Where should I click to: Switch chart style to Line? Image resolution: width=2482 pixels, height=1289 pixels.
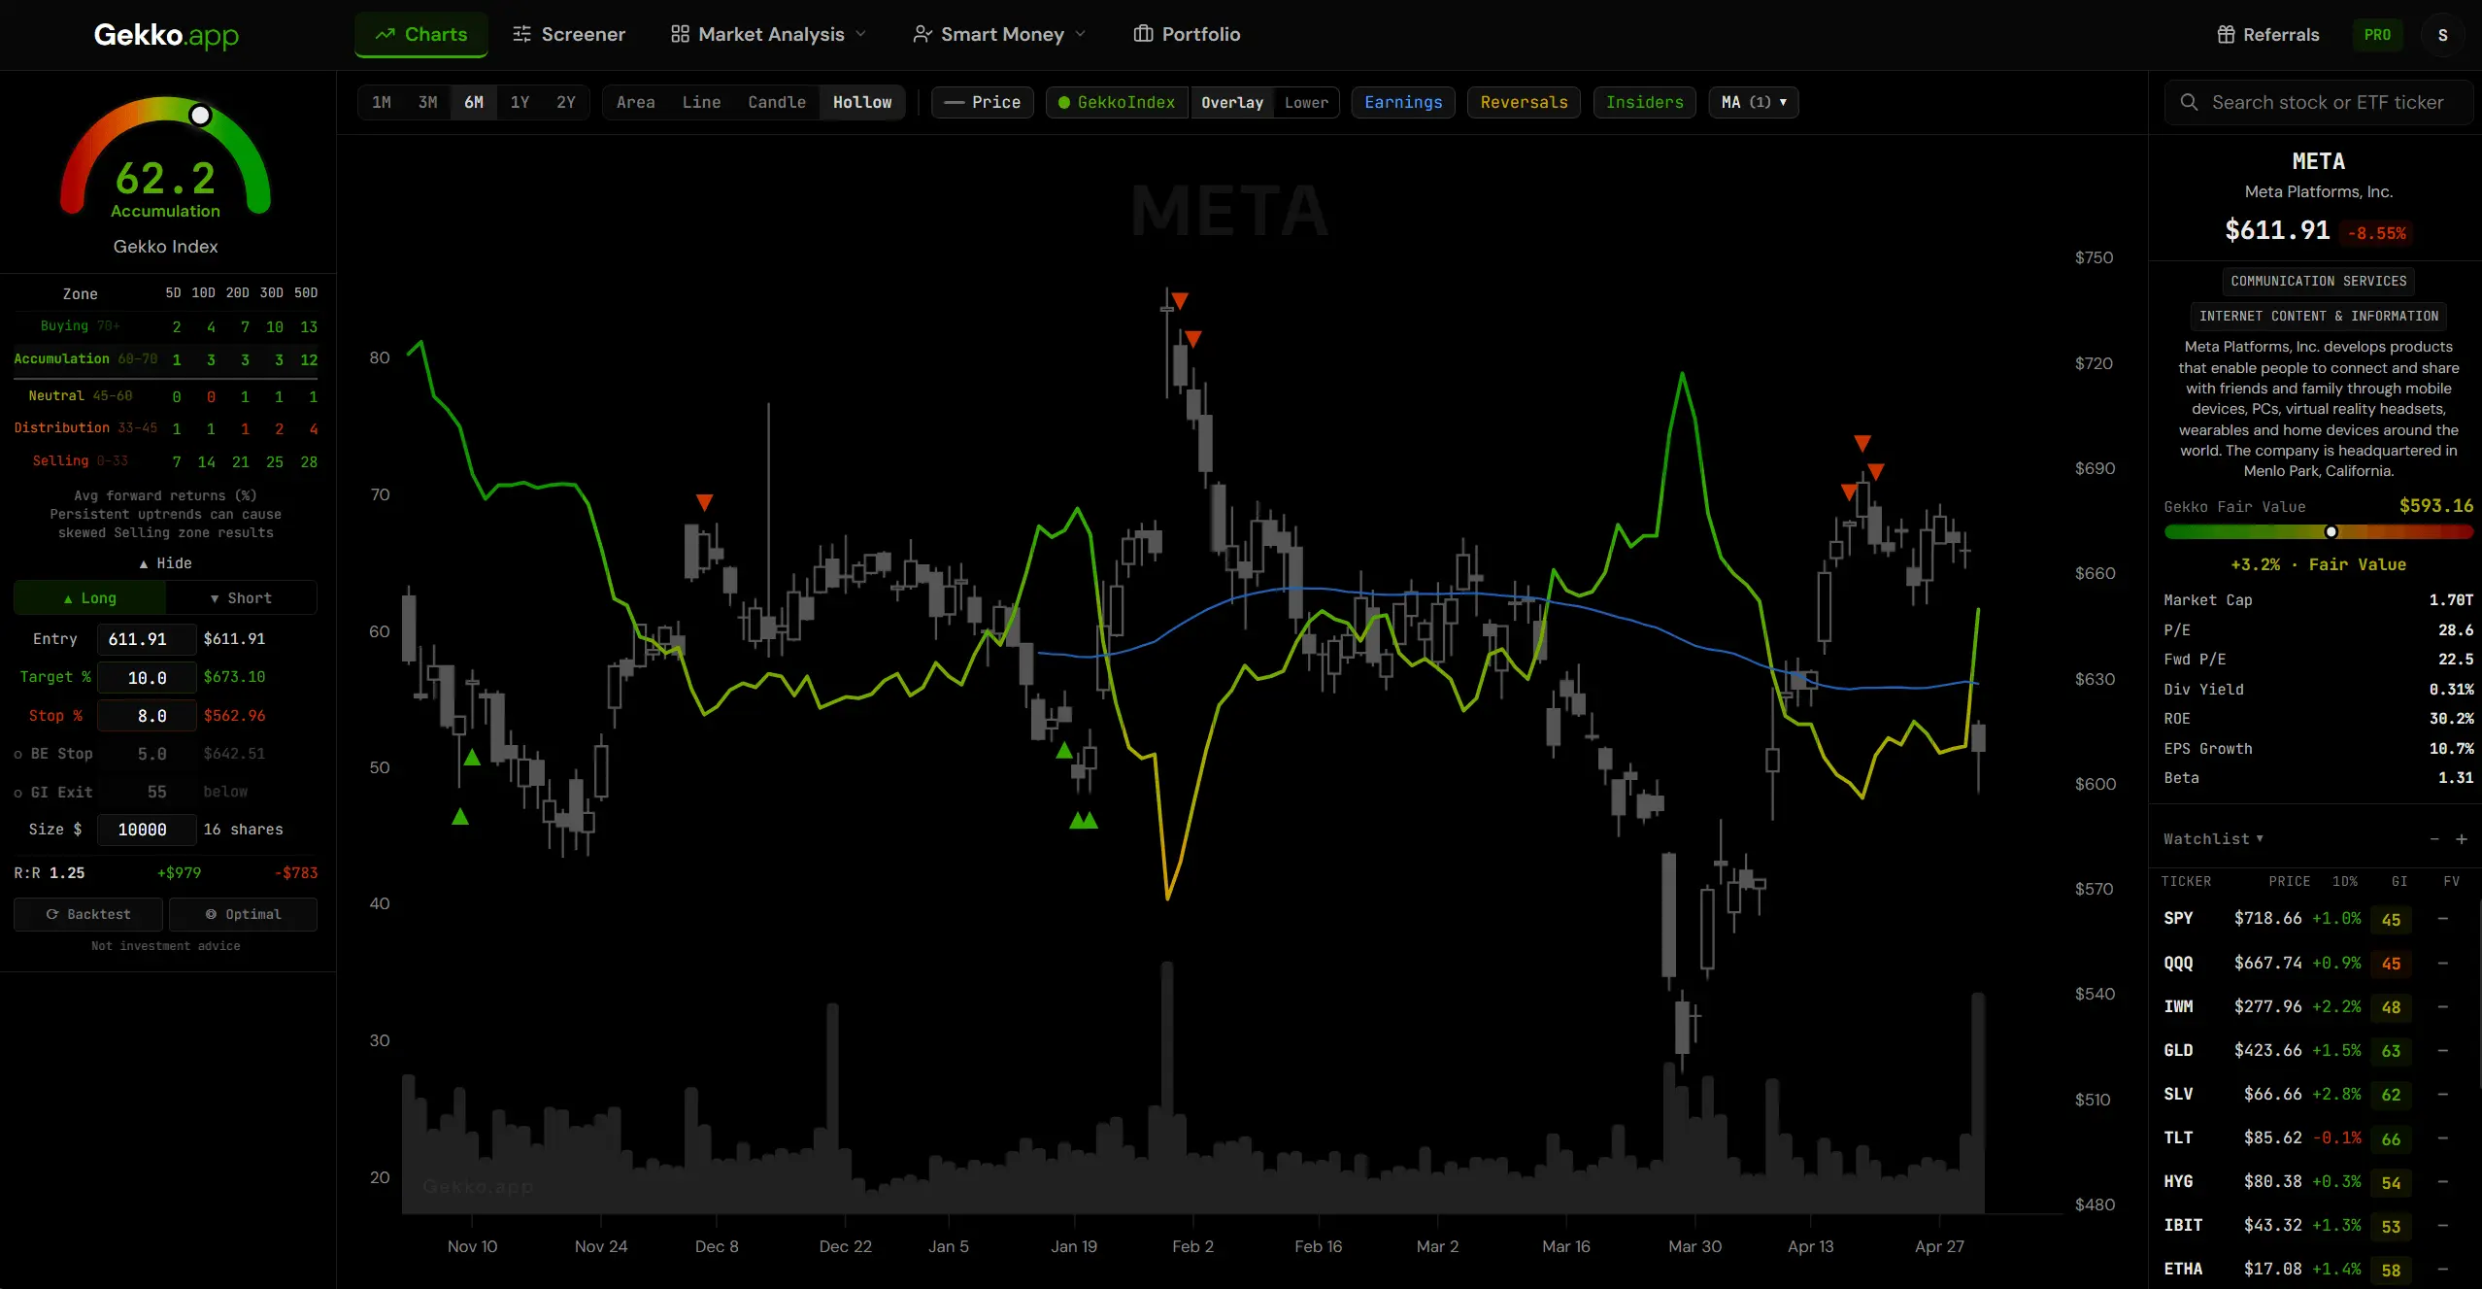pyautogui.click(x=701, y=102)
